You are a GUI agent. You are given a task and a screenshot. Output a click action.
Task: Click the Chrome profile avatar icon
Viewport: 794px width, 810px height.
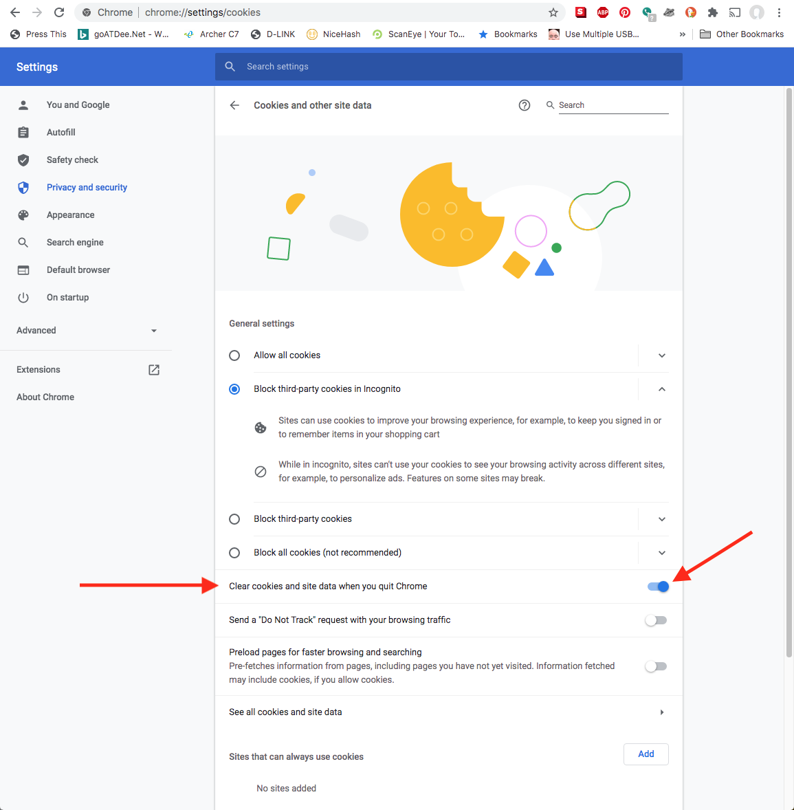tap(757, 12)
